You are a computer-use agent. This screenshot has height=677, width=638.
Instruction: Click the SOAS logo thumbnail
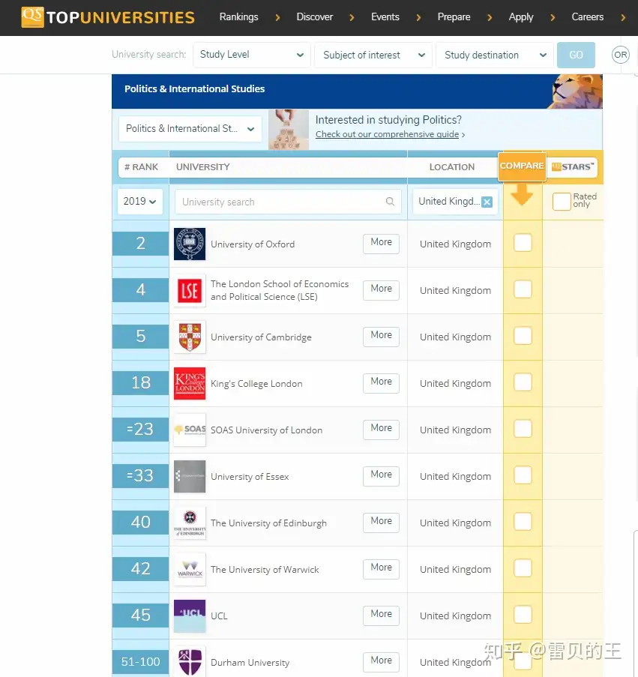click(x=190, y=430)
